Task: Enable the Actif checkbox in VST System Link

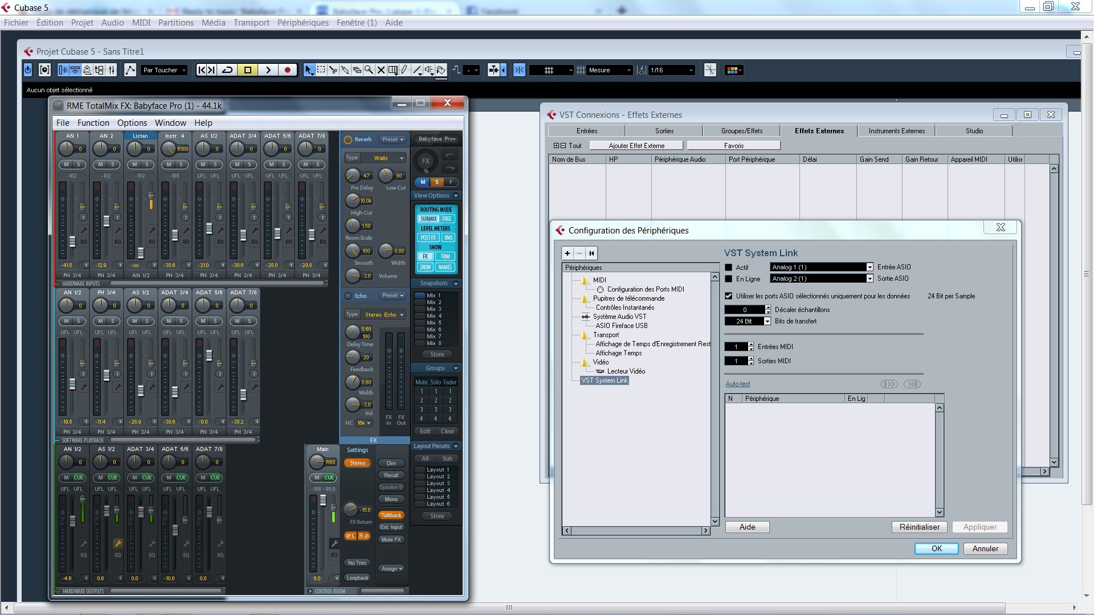Action: pos(728,267)
